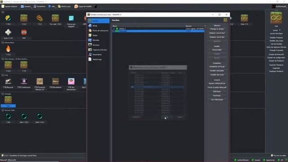This screenshot has width=288, height=162.
Task: Open the Serveurs page in console sidebar
Action: pyautogui.click(x=99, y=45)
